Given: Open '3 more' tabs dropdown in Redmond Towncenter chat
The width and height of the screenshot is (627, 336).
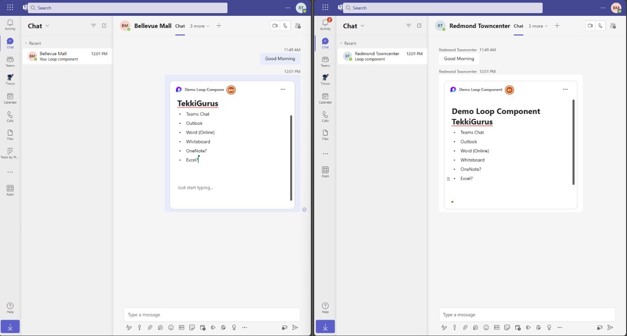Looking at the screenshot, I should (x=538, y=26).
